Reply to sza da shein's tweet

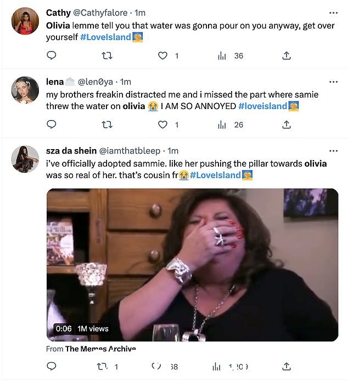52,366
